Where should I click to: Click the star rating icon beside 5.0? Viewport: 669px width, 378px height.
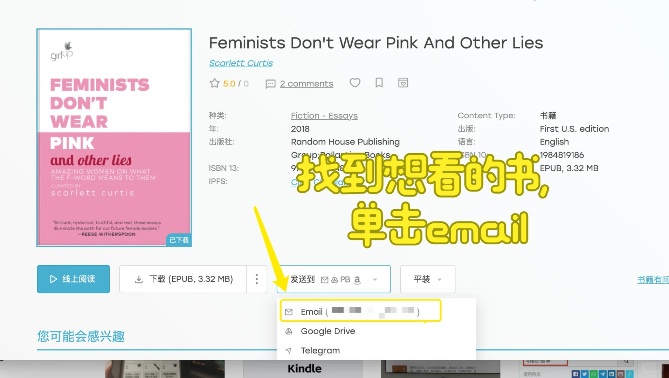pos(214,83)
